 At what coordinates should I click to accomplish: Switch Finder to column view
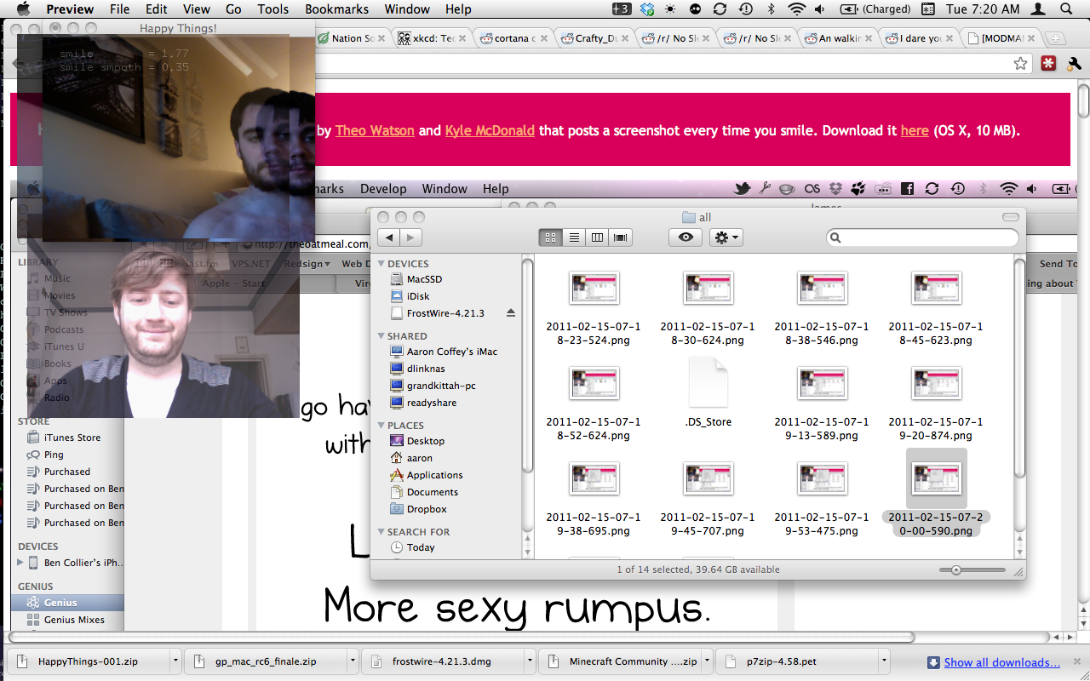click(598, 237)
